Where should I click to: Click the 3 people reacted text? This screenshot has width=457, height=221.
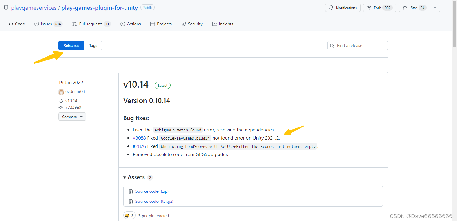click(154, 216)
